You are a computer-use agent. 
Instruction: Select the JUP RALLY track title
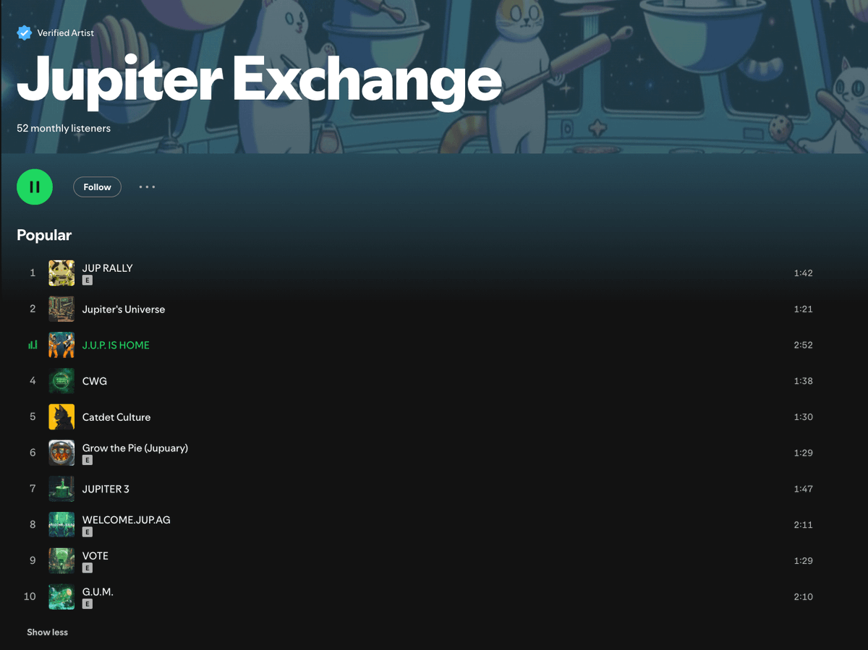[x=108, y=268]
